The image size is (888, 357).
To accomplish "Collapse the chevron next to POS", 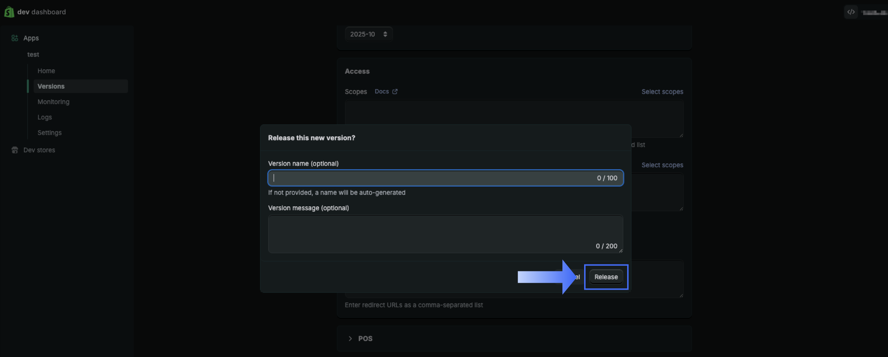I will click(x=350, y=338).
